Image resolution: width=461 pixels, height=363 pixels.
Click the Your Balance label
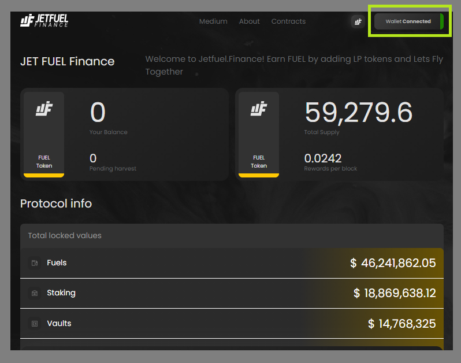109,132
